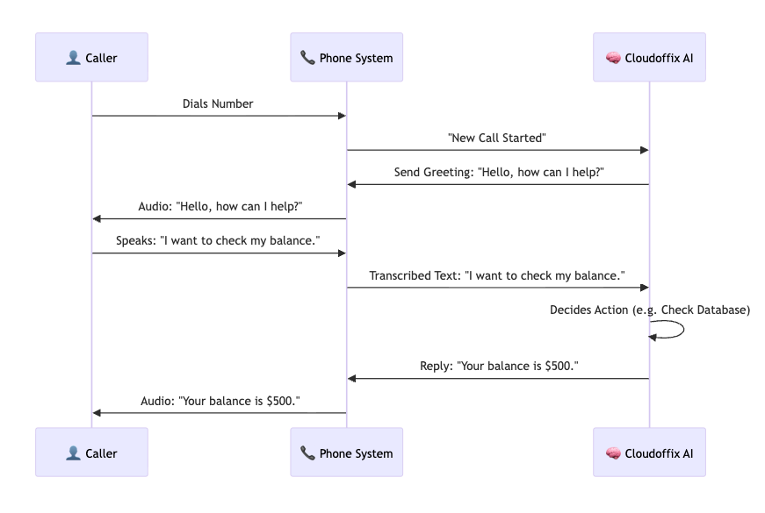
Task: Click the Audio "Your balance is $500." label
Action: click(220, 401)
